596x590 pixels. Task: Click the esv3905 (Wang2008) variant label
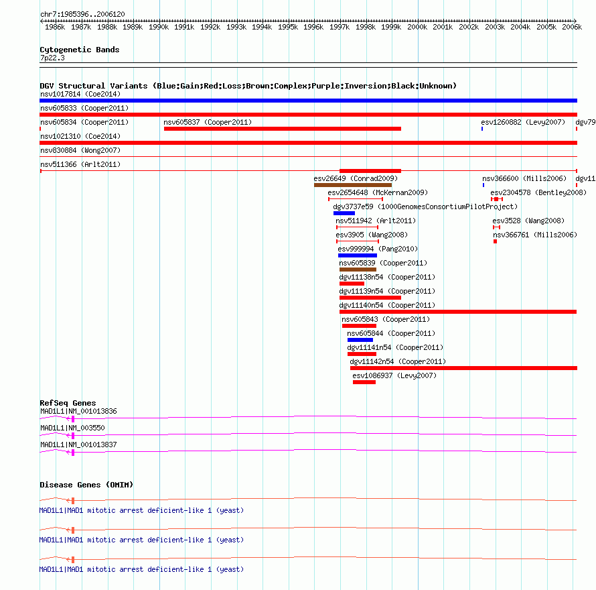tap(372, 235)
